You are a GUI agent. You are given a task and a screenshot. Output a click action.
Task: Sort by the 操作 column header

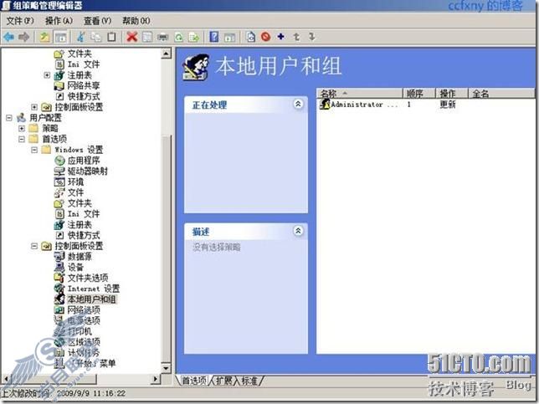452,94
